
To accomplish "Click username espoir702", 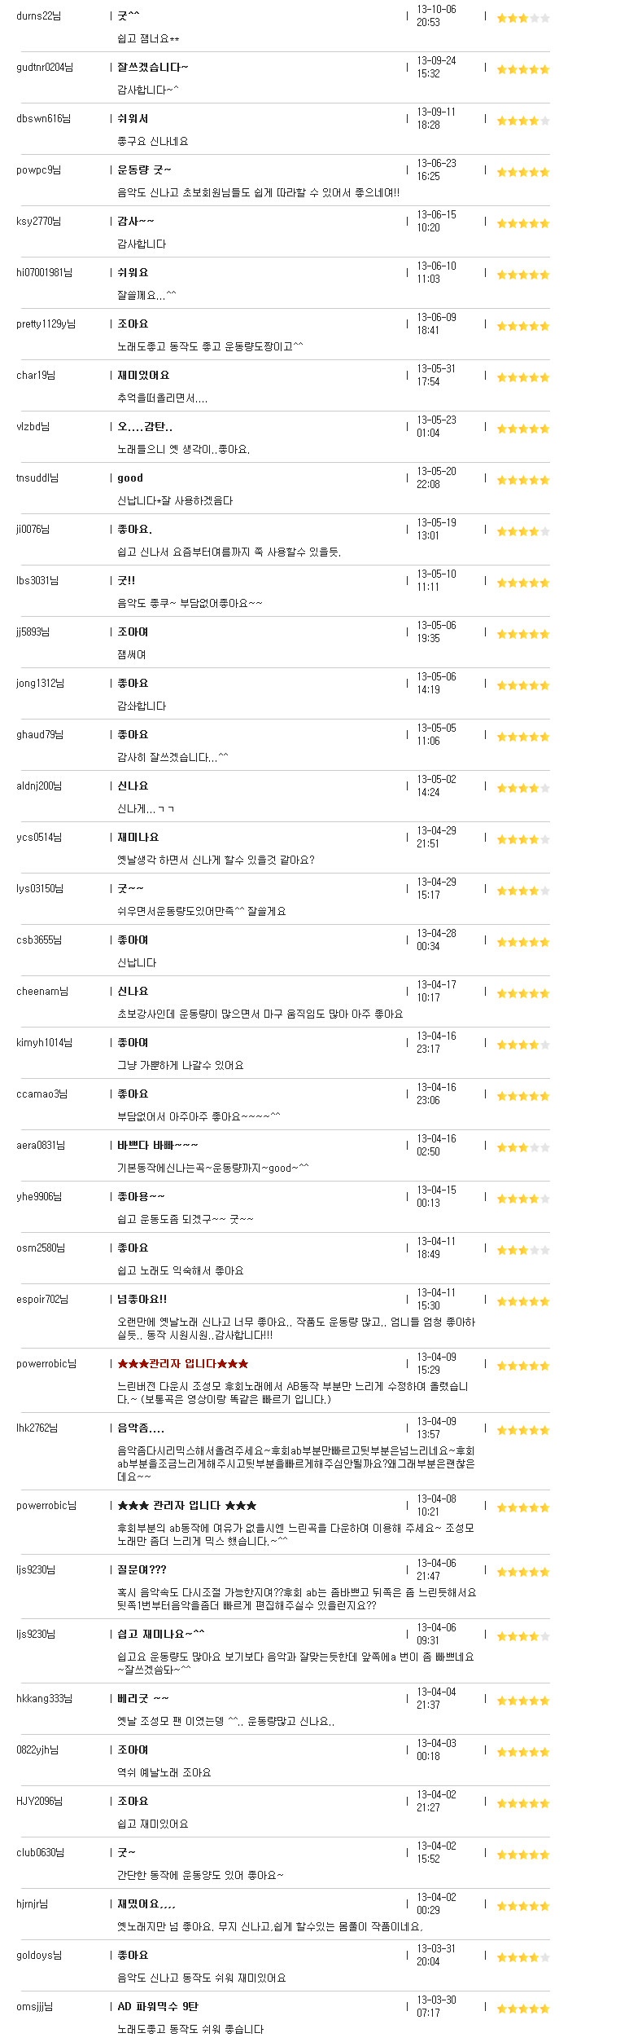I will 42,1299.
